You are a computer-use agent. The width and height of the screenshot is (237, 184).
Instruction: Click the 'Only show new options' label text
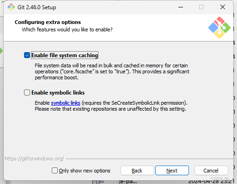point(85,171)
